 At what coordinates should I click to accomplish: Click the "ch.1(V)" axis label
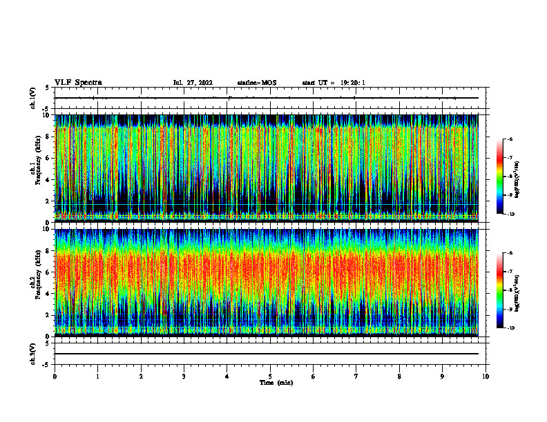tap(32, 98)
